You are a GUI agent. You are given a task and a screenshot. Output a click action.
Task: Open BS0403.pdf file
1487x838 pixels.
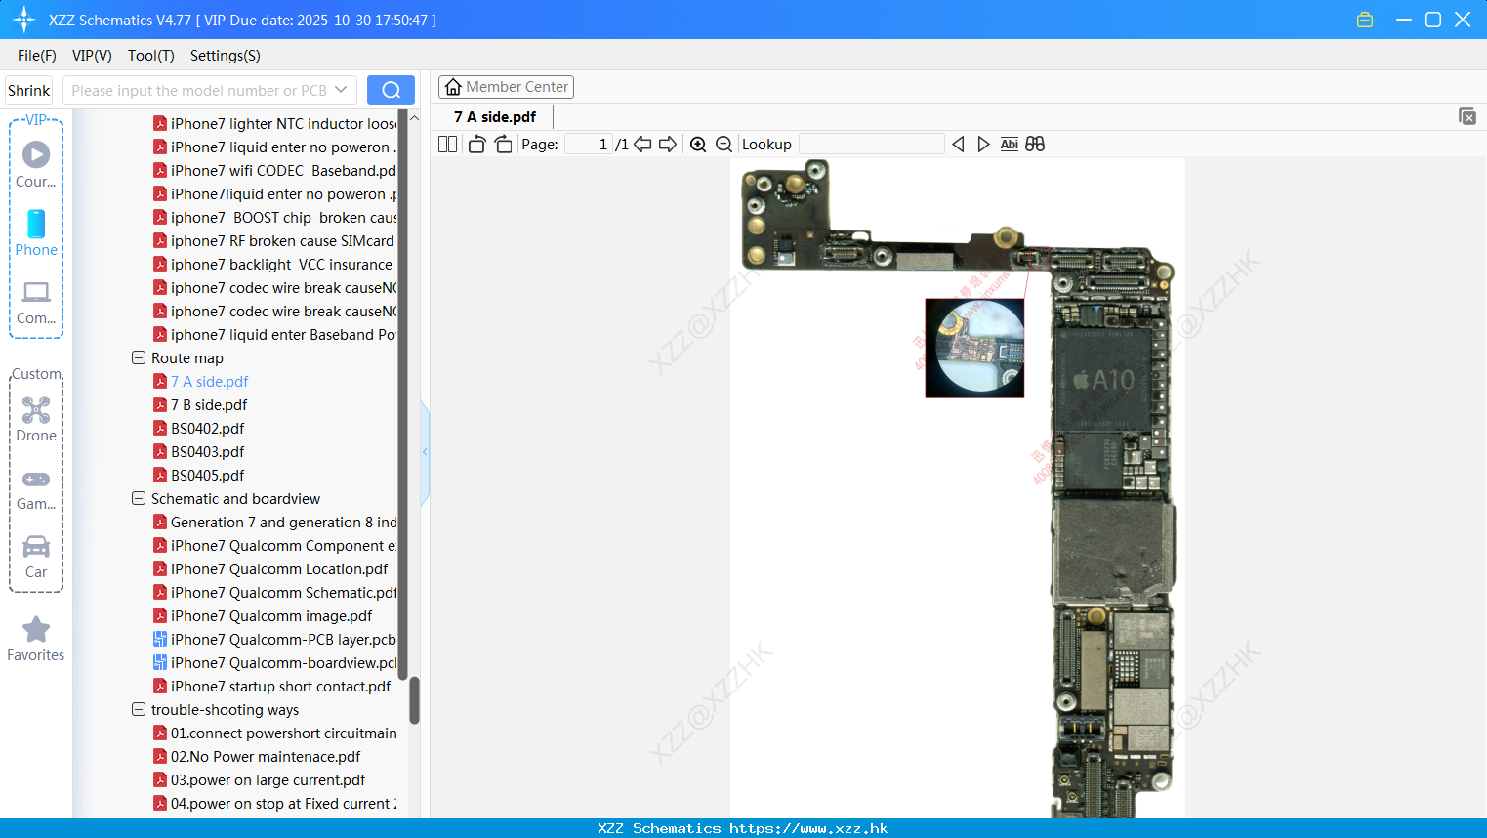[x=207, y=451]
